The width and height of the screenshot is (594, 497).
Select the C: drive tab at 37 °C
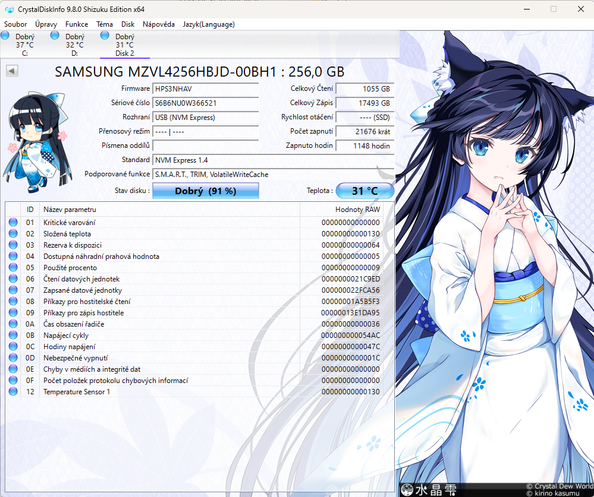(25, 45)
